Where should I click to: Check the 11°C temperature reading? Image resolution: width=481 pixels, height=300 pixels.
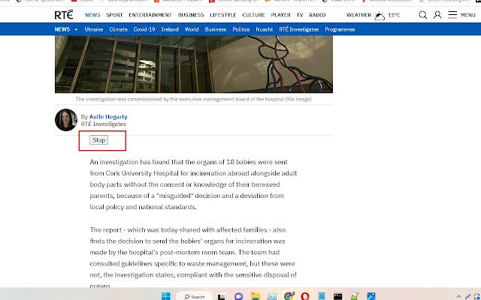tap(394, 15)
